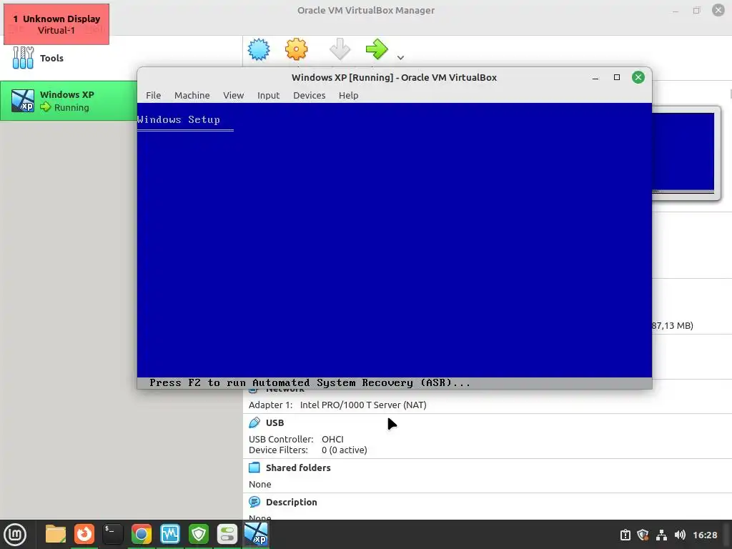The image size is (732, 549).
Task: Click the green Show arrow icon
Action: pyautogui.click(x=377, y=49)
